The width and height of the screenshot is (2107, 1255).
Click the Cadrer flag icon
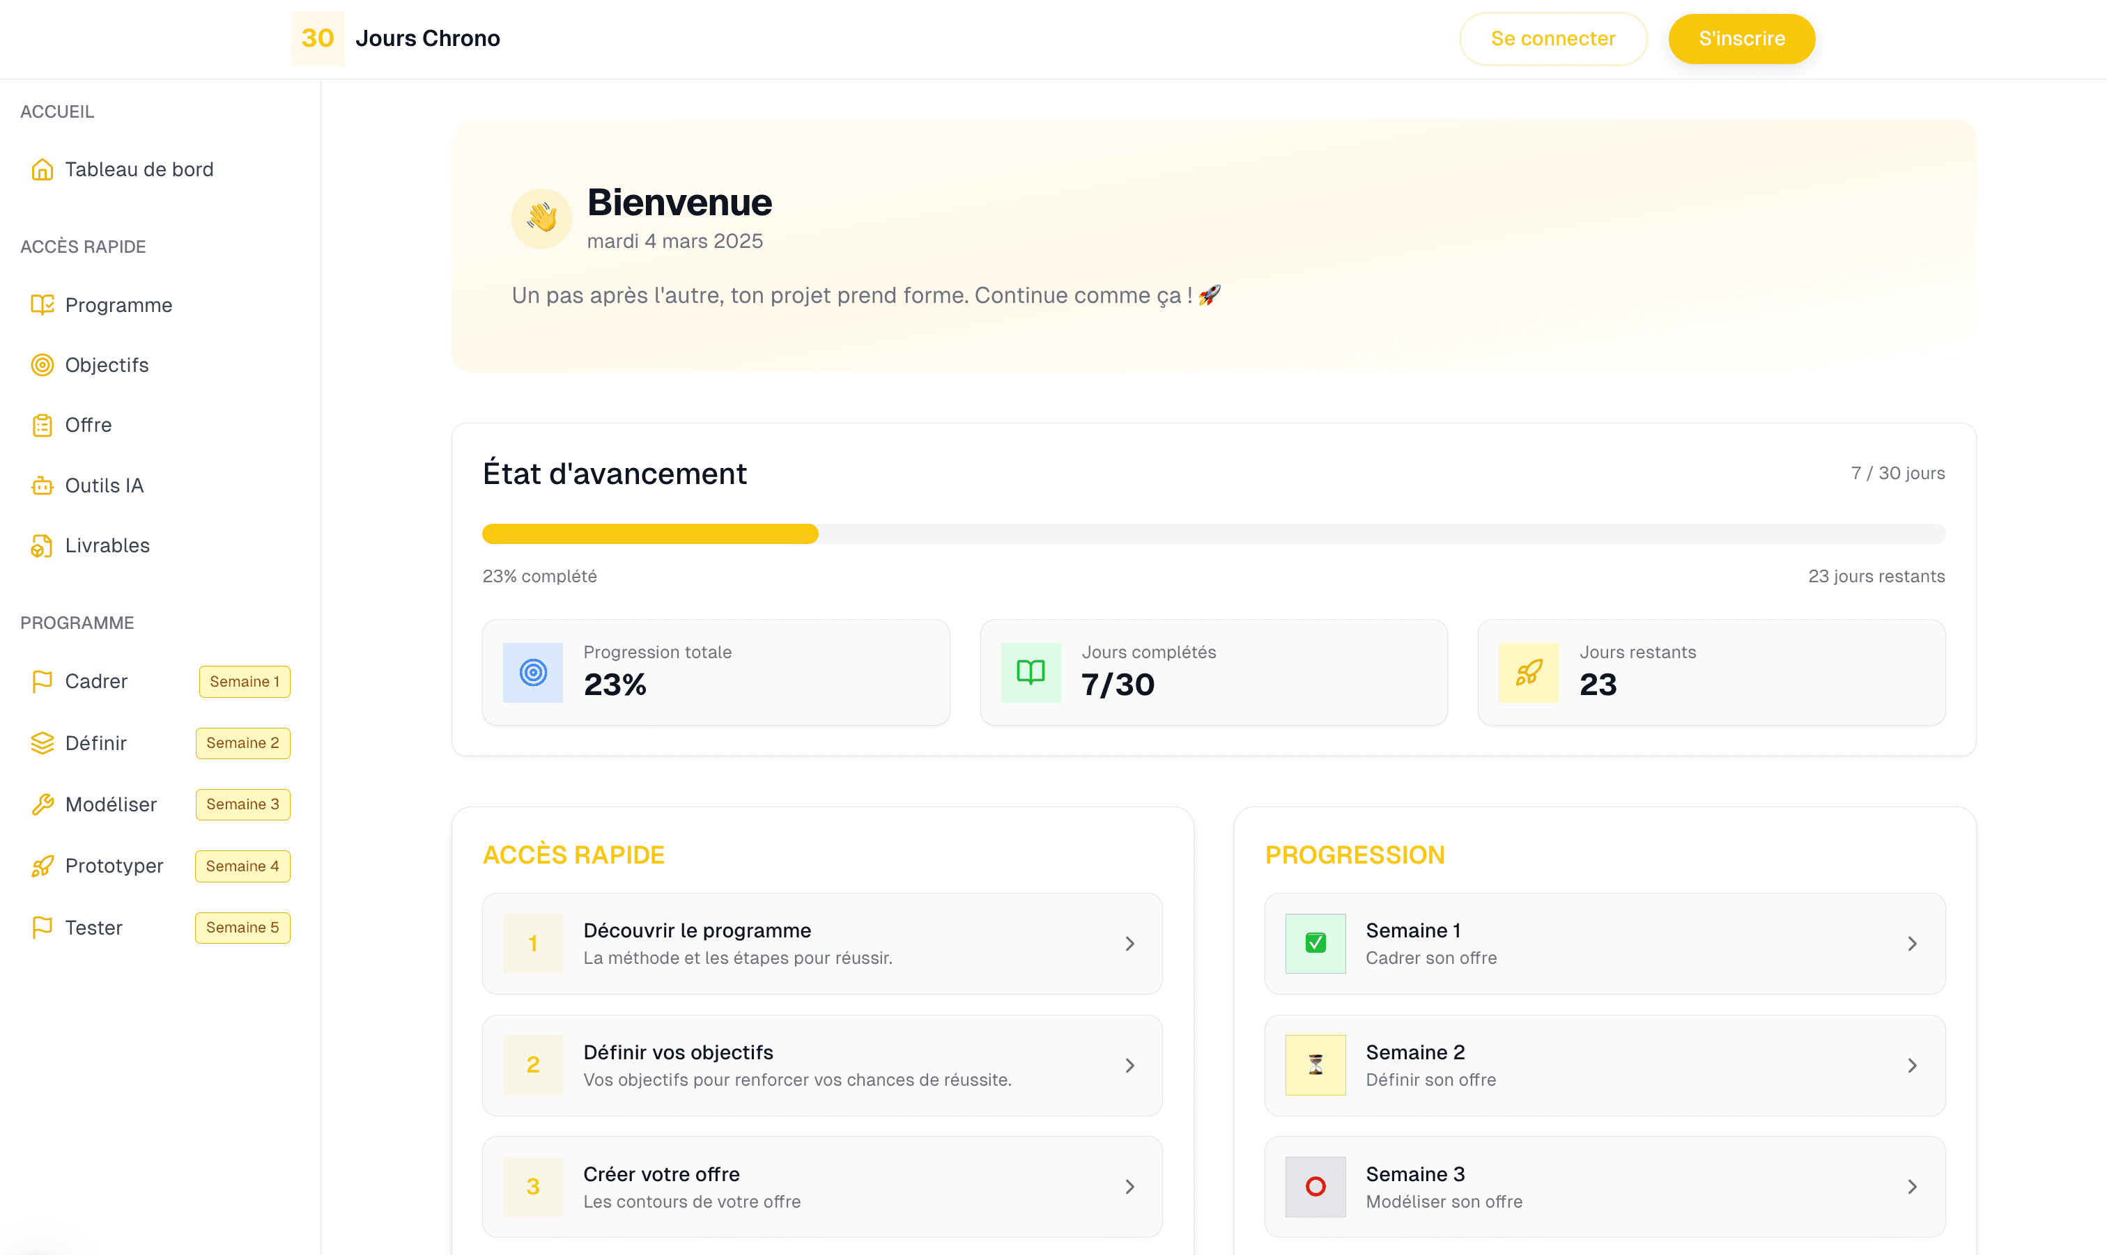pos(43,681)
